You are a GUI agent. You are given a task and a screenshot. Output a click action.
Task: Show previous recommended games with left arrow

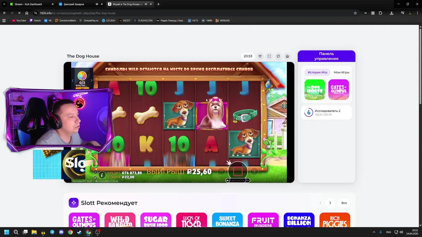click(320, 203)
